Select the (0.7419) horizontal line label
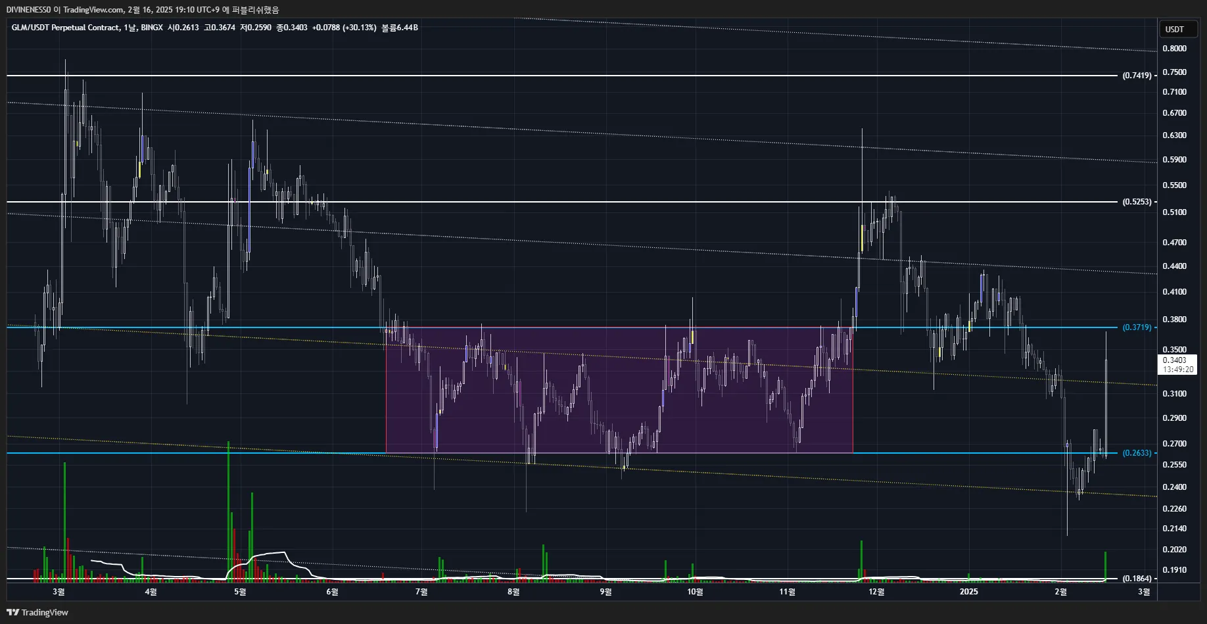The image size is (1207, 624). 1137,76
